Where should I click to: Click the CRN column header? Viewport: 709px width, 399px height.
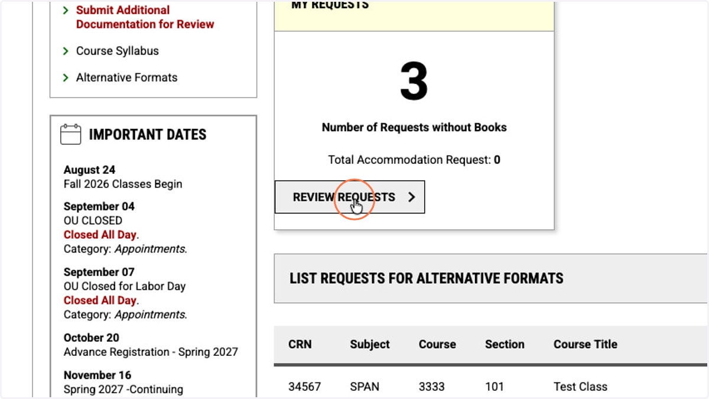coord(300,344)
